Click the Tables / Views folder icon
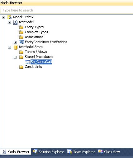 (21, 52)
